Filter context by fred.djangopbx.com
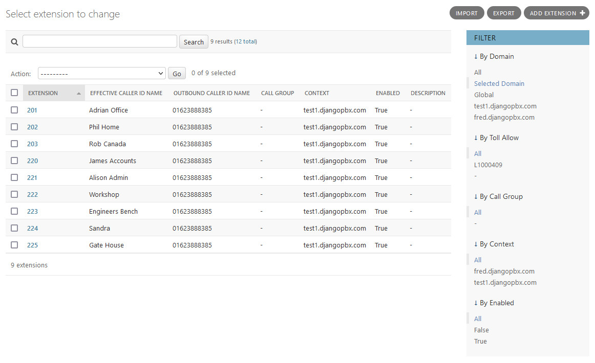595x363 pixels. pos(504,271)
